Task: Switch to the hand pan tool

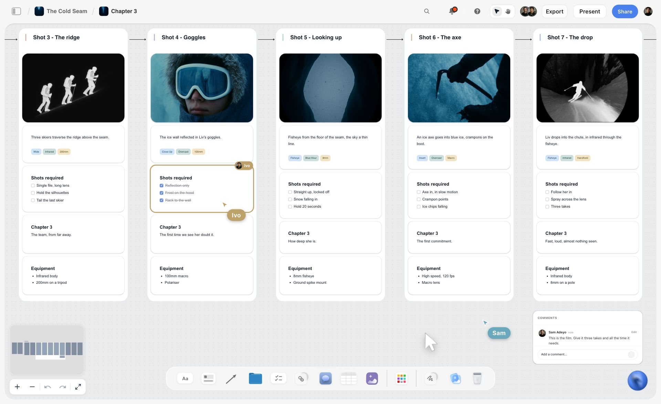Action: coord(508,11)
